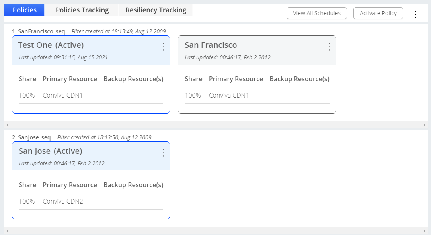Image resolution: width=431 pixels, height=235 pixels.
Task: Open the San Francisco policy card menu
Action: click(329, 47)
